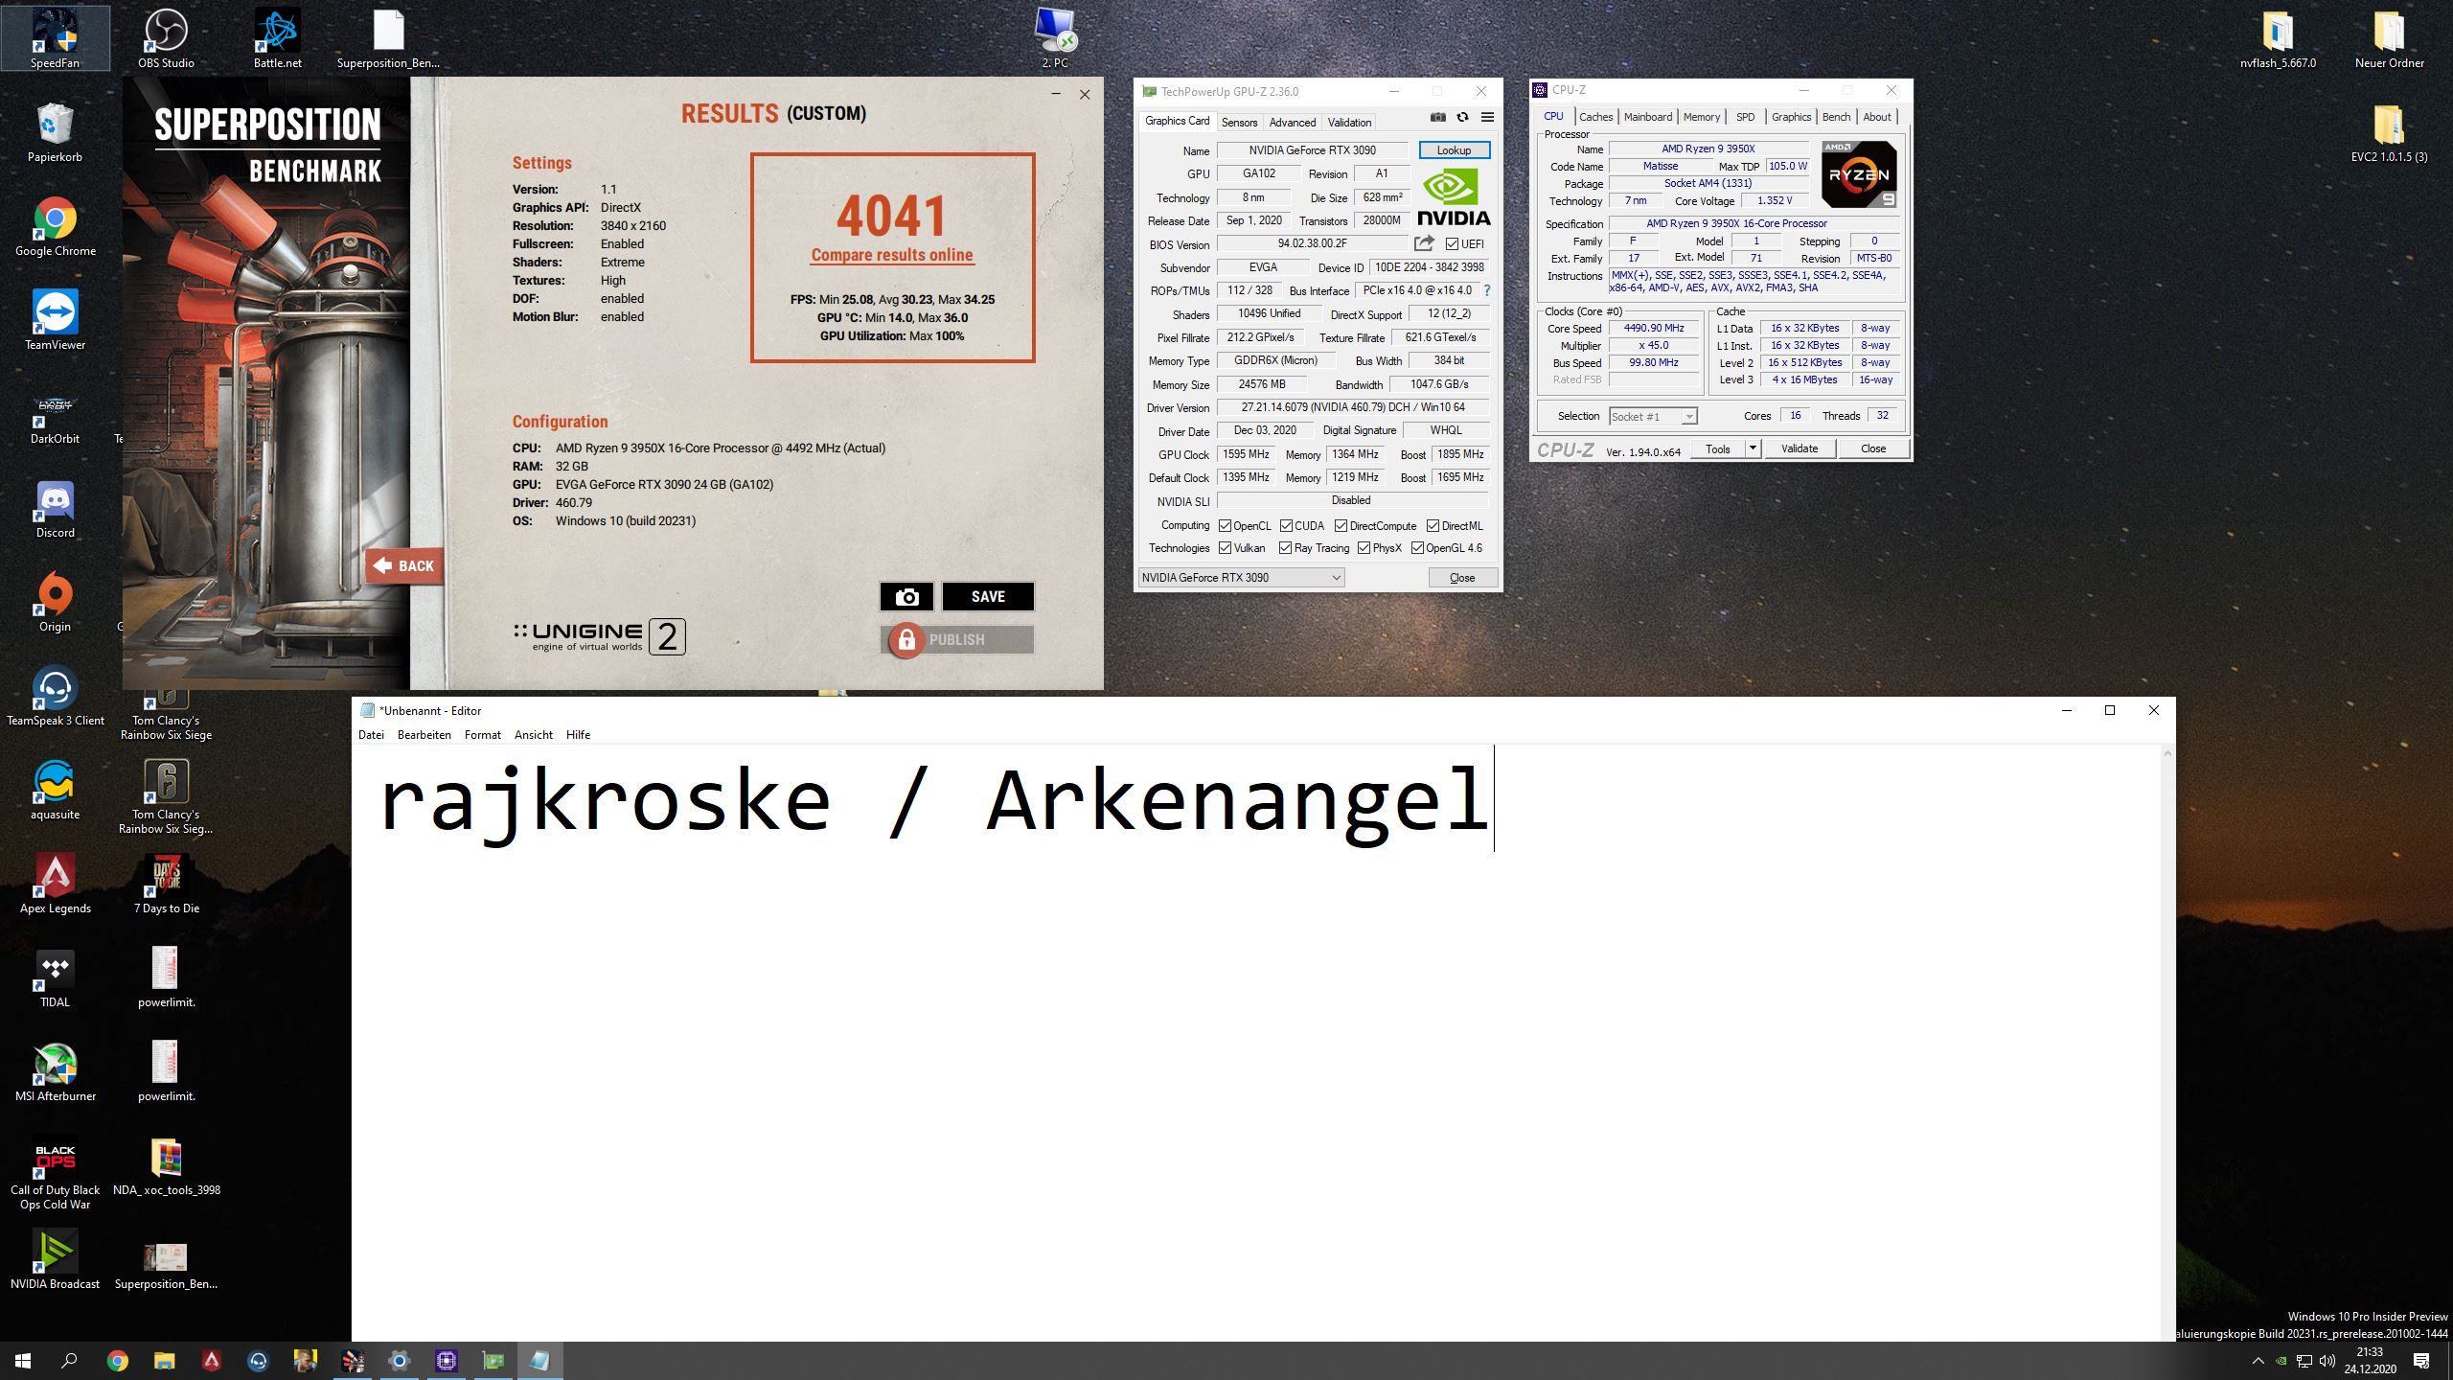Click the Superposition camera screenshot button

906,597
